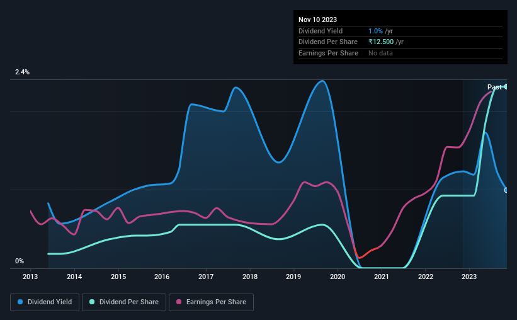517x320 pixels.
Task: Select the 2019 year axis label
Action: coord(293,277)
